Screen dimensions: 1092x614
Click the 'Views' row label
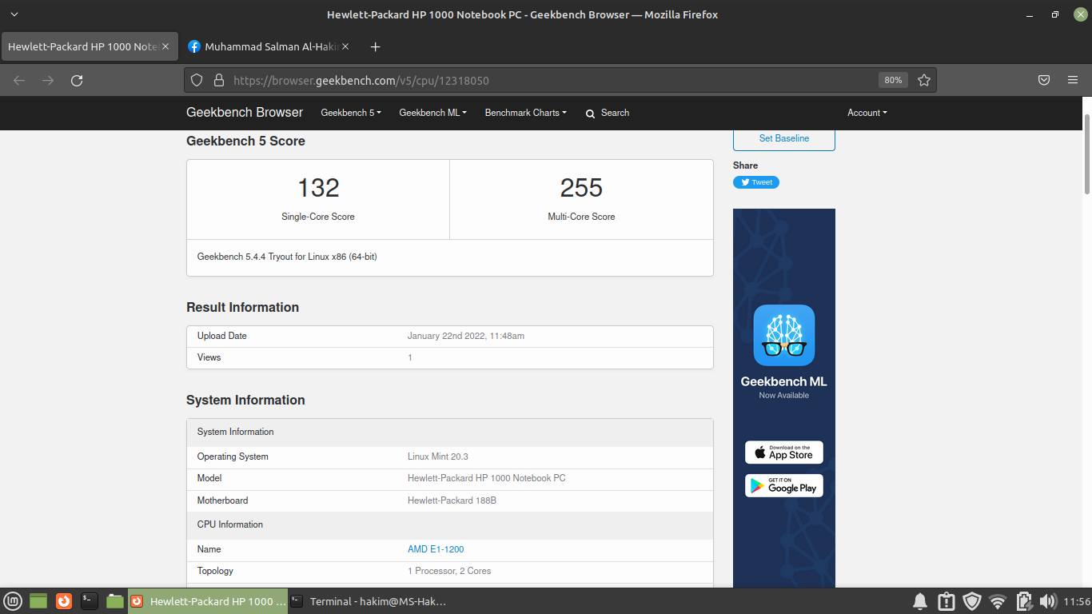[209, 357]
